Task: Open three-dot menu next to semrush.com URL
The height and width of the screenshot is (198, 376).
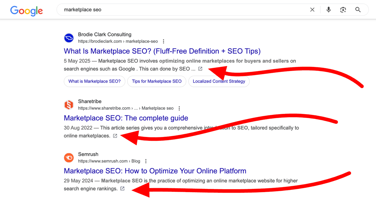Action: click(x=146, y=161)
